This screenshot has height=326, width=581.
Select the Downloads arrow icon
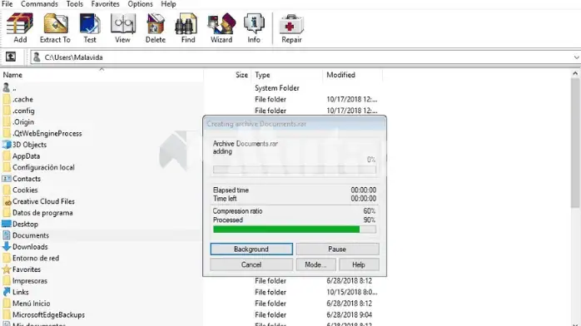7,246
